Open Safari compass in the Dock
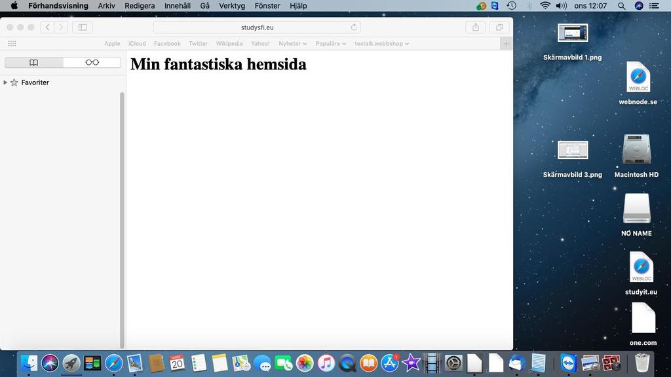Screen dimensions: 671x377 [x=114, y=363]
